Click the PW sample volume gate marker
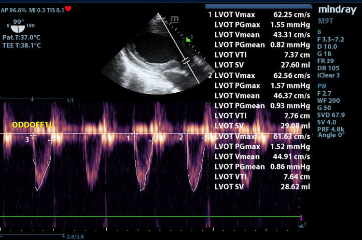The image size is (362, 240). click(x=186, y=61)
